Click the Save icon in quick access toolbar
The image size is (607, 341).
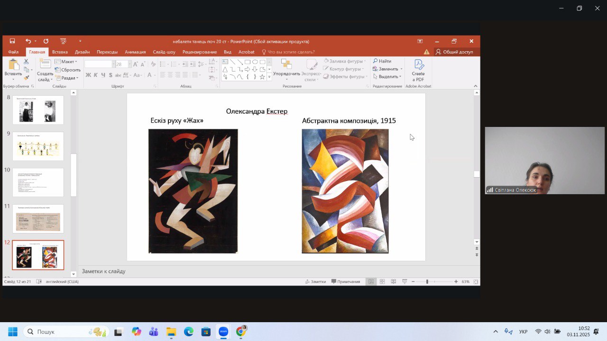click(12, 41)
